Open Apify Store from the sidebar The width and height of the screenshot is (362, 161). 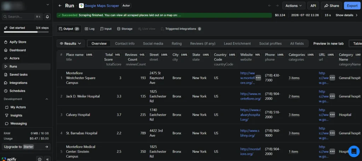coord(18,42)
